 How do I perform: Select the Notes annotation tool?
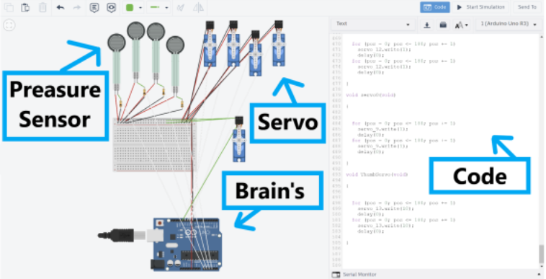point(94,7)
